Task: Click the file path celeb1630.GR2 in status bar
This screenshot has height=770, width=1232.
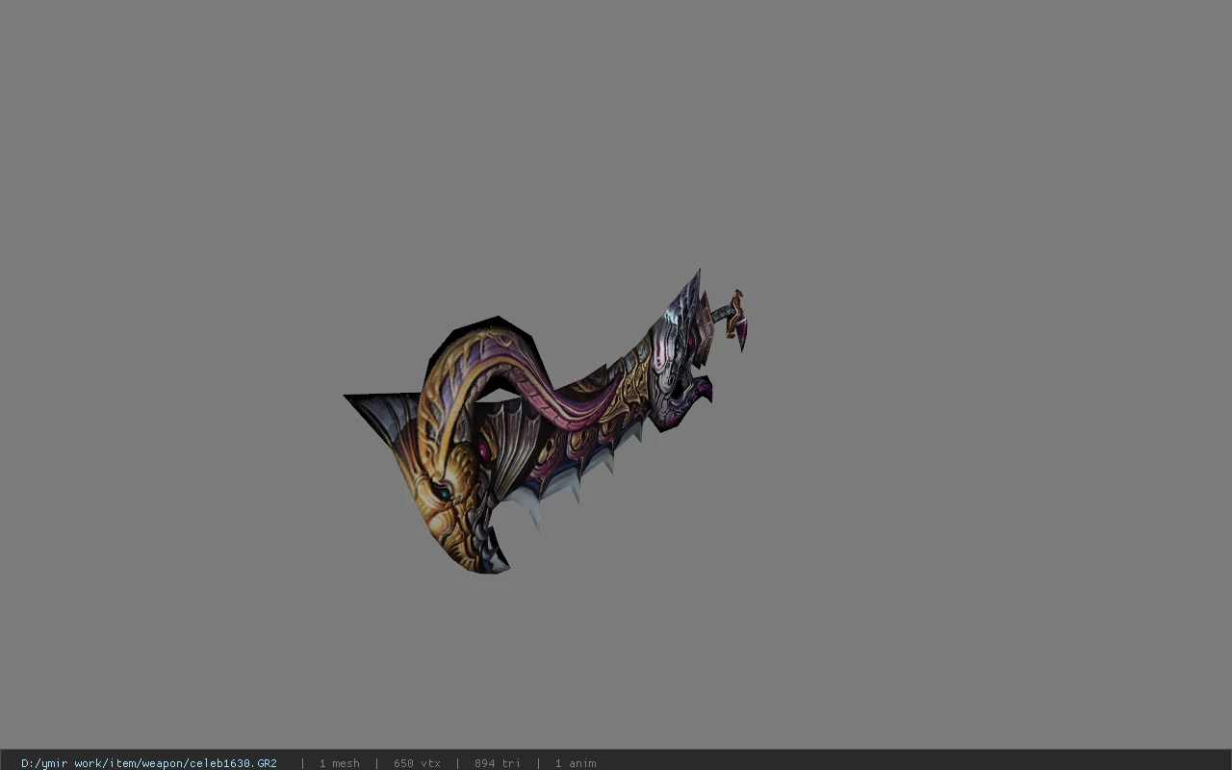Action: (x=149, y=762)
